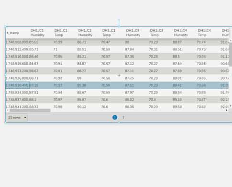Click the horizontal scrollbar thumb
Image resolution: width=232 pixels, height=187 pixels.
[x=30, y=110]
